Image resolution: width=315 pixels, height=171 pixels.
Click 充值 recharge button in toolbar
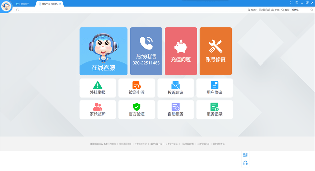[275, 10]
